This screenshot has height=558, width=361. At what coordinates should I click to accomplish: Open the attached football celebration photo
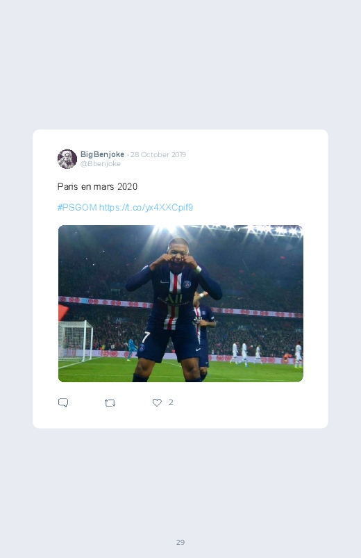180,304
